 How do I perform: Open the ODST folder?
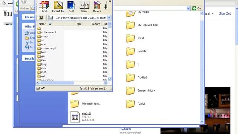(x=135, y=38)
